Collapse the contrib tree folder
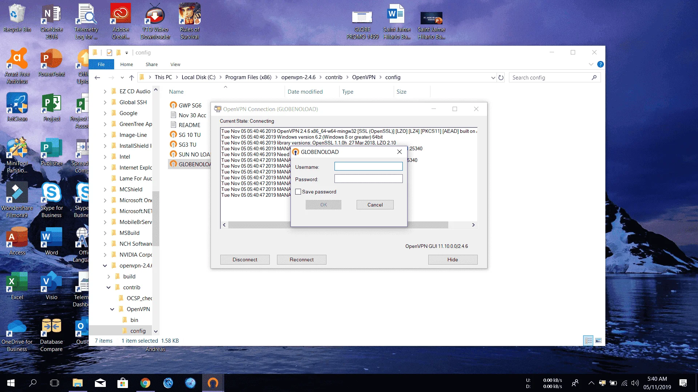The width and height of the screenshot is (698, 392). [x=108, y=287]
